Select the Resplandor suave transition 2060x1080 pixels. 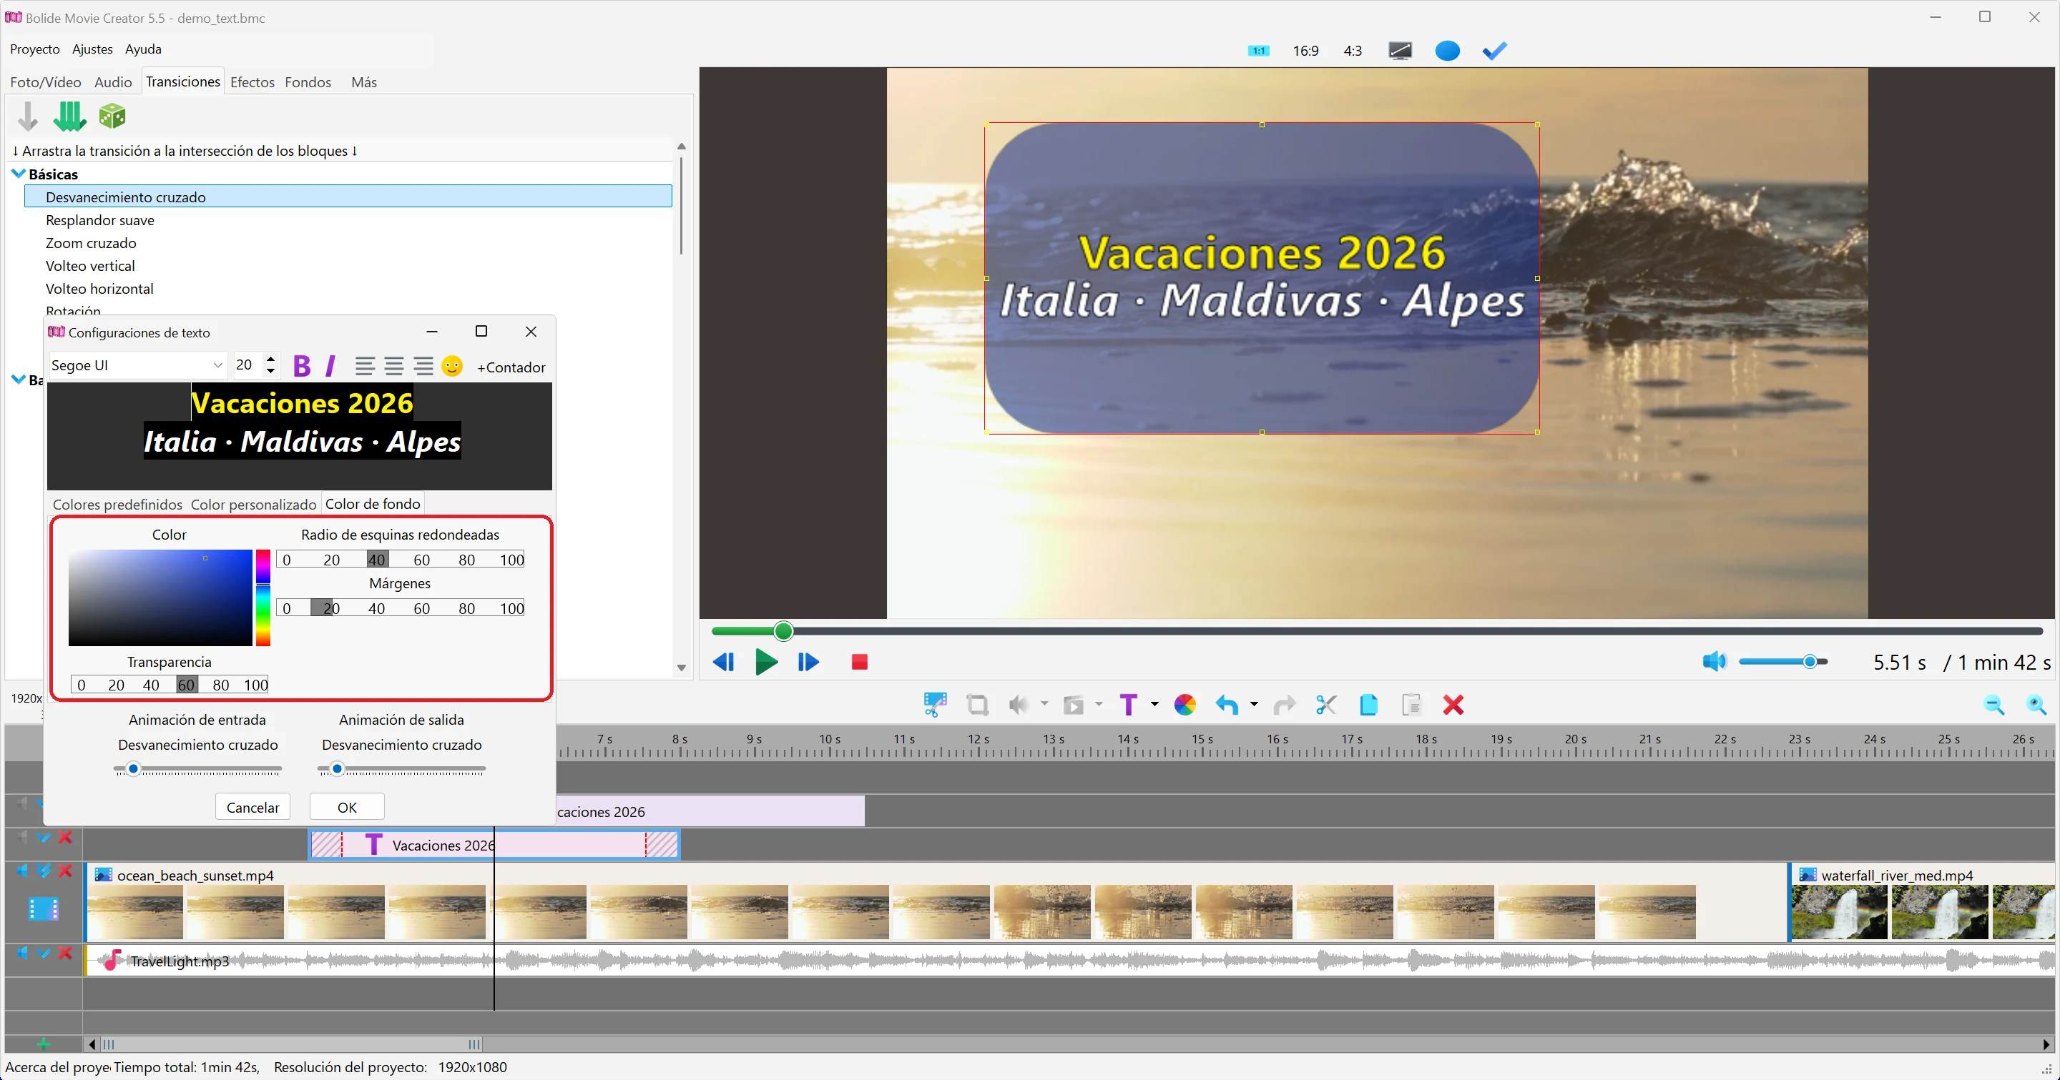click(100, 219)
